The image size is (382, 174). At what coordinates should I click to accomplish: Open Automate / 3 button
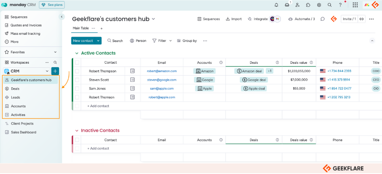[302, 19]
